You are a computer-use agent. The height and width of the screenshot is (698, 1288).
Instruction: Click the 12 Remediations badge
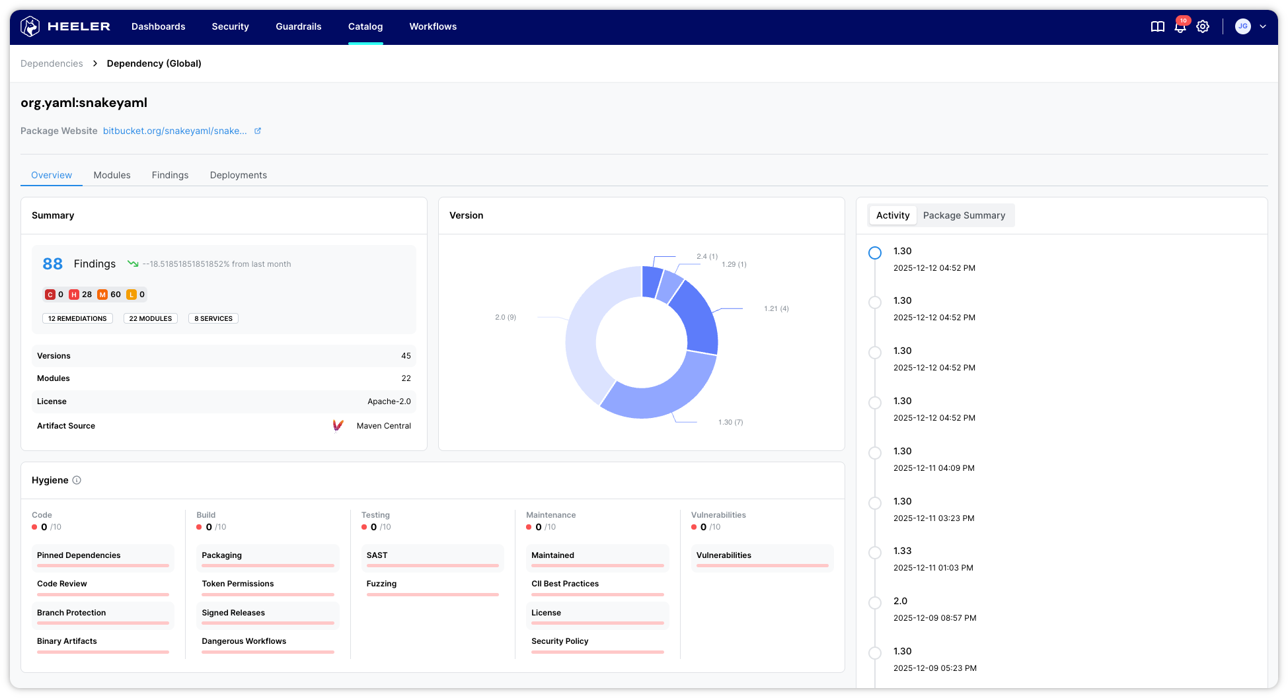tap(77, 318)
